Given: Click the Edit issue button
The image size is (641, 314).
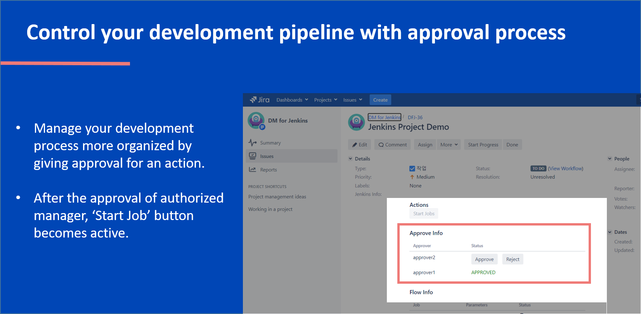Looking at the screenshot, I should (x=360, y=145).
